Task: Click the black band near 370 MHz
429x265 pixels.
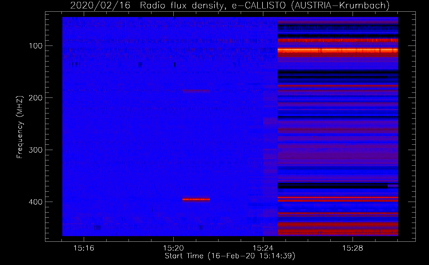Action: tap(333, 186)
